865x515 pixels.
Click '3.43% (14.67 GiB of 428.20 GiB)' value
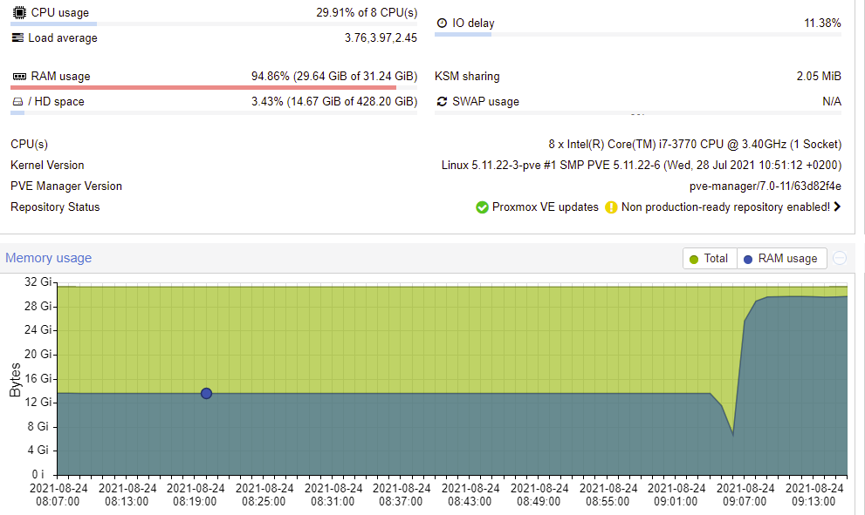[334, 101]
